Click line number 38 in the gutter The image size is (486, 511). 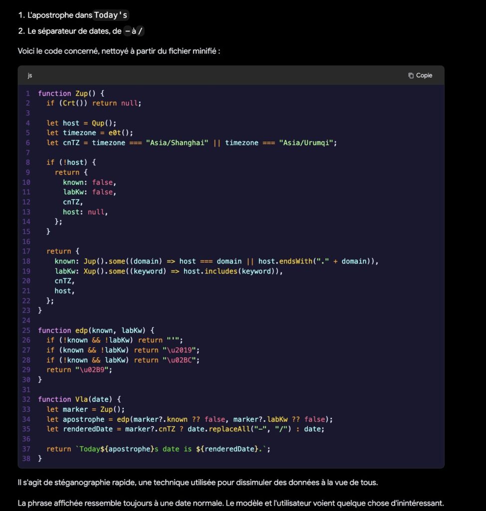coord(26,459)
